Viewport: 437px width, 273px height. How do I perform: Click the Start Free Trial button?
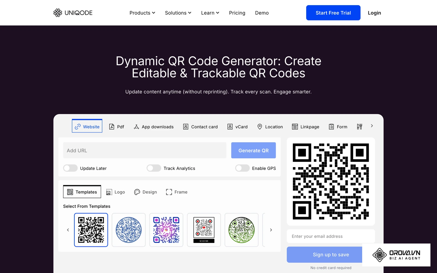(x=333, y=13)
